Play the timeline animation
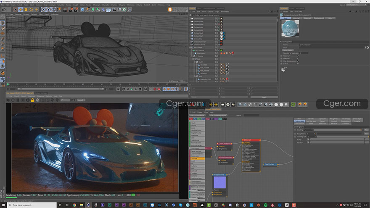 pos(132,89)
